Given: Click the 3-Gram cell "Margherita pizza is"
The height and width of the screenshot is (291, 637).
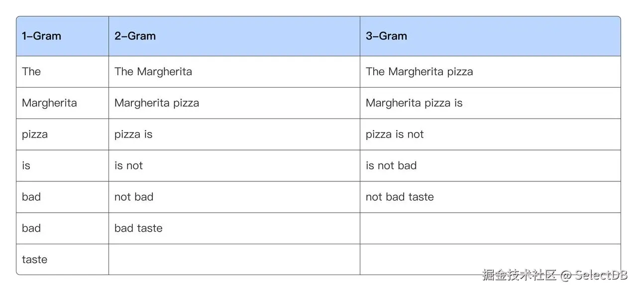Looking at the screenshot, I should [414, 103].
